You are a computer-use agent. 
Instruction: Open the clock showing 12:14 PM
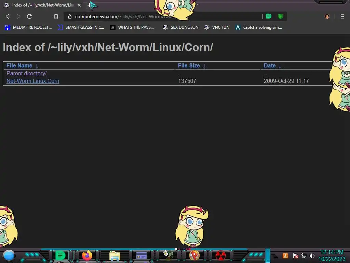[332, 255]
